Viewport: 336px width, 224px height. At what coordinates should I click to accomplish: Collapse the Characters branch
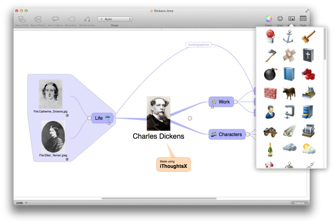click(248, 134)
